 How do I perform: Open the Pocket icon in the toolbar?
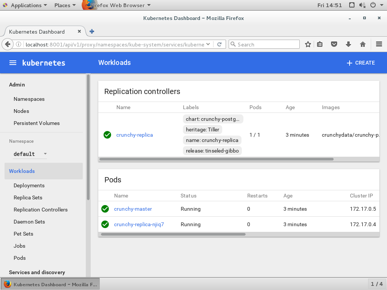pyautogui.click(x=334, y=45)
